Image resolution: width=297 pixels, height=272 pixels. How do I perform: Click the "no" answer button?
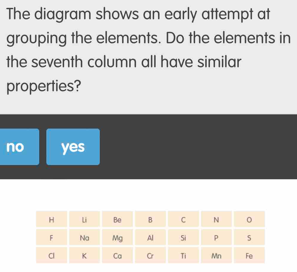pos(16,147)
